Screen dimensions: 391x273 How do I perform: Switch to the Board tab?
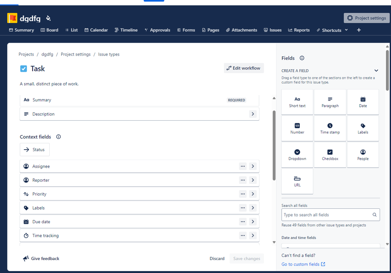click(49, 30)
